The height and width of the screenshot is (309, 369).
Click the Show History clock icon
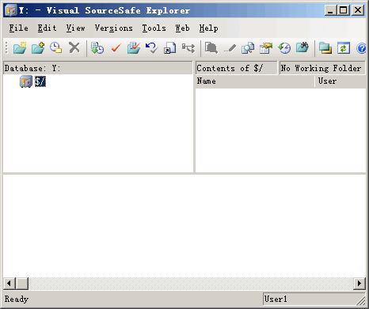click(284, 48)
